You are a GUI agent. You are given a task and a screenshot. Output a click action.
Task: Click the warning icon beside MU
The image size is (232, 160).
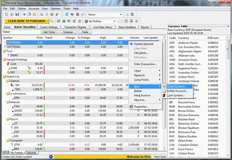coord(8,72)
